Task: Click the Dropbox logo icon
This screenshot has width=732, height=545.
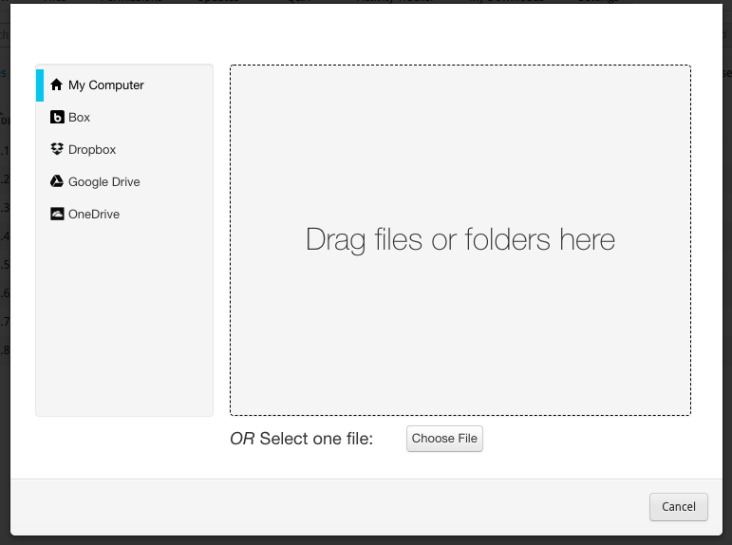Action: [x=57, y=149]
